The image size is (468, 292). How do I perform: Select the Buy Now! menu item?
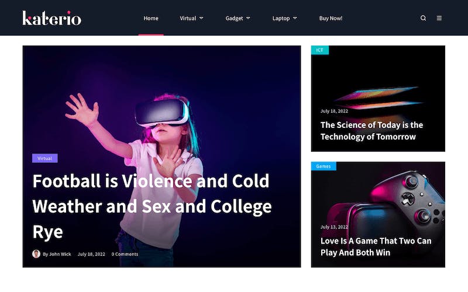pos(331,18)
